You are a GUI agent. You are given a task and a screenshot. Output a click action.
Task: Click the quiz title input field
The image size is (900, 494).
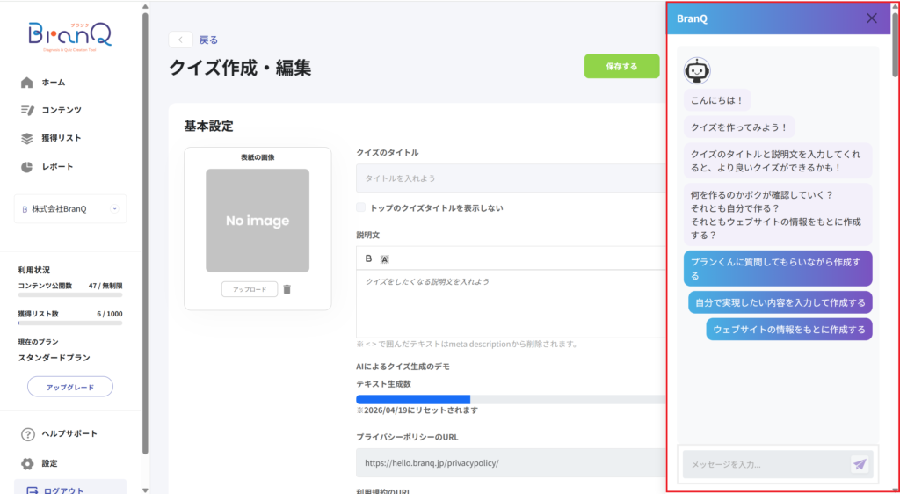510,178
